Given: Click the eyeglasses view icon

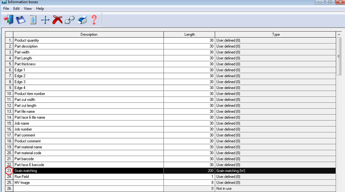Looking at the screenshot, I should [x=70, y=20].
